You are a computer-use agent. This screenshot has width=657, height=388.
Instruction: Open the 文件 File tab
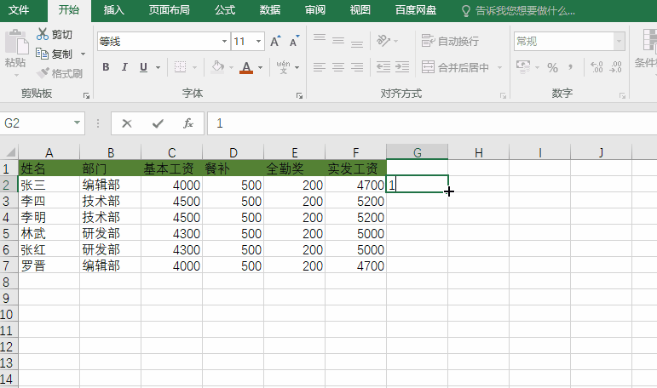(x=19, y=10)
